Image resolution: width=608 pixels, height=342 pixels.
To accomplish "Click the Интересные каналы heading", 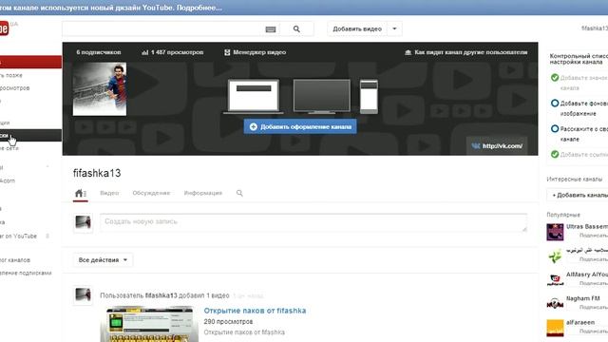I will coord(574,180).
